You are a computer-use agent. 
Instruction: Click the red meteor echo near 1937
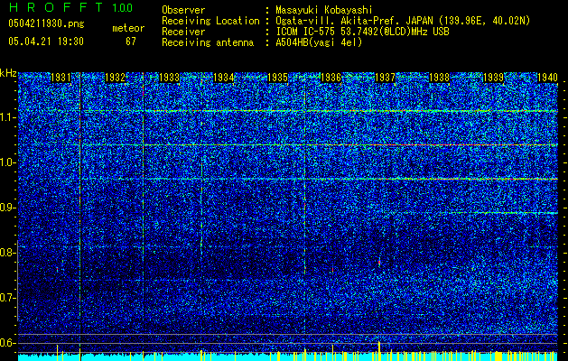(379, 263)
